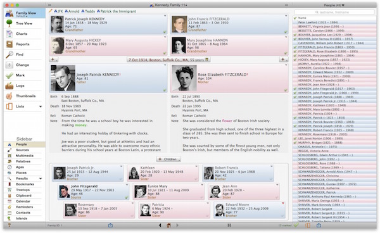Open the menu arrow on Kathleen's card

click(196, 167)
